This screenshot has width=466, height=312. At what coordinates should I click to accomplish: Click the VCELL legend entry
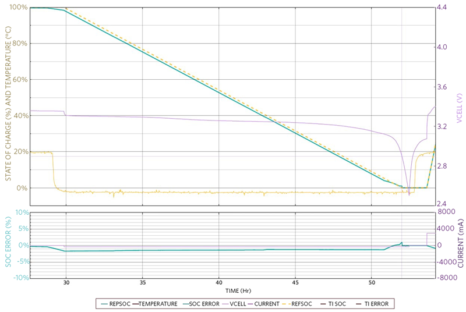pyautogui.click(x=234, y=304)
